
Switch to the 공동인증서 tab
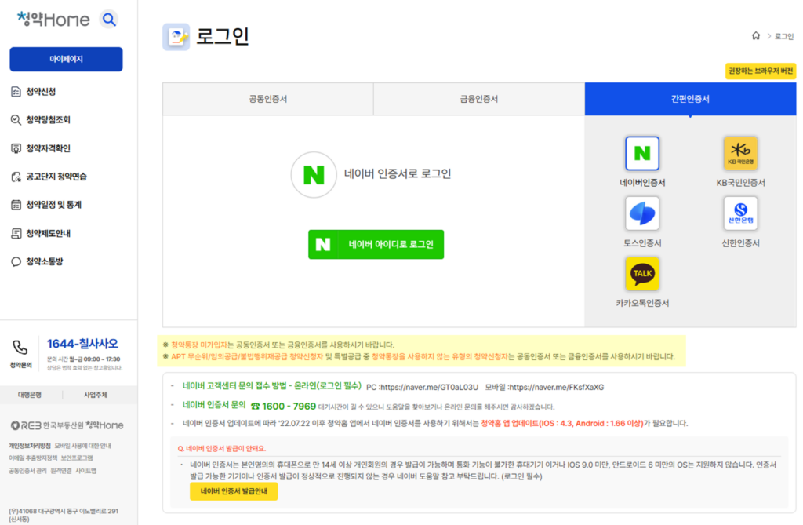(267, 99)
